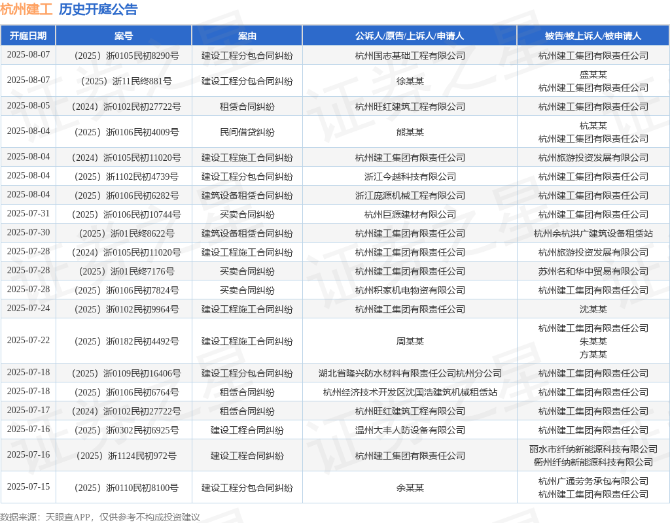
Task: Select plaintiff 温州大丰人防设备有限公司
Action: click(410, 430)
